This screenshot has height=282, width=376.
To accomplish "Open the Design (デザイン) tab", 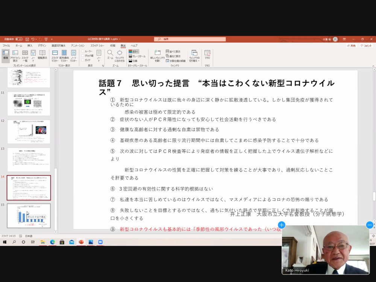I will tap(42, 45).
